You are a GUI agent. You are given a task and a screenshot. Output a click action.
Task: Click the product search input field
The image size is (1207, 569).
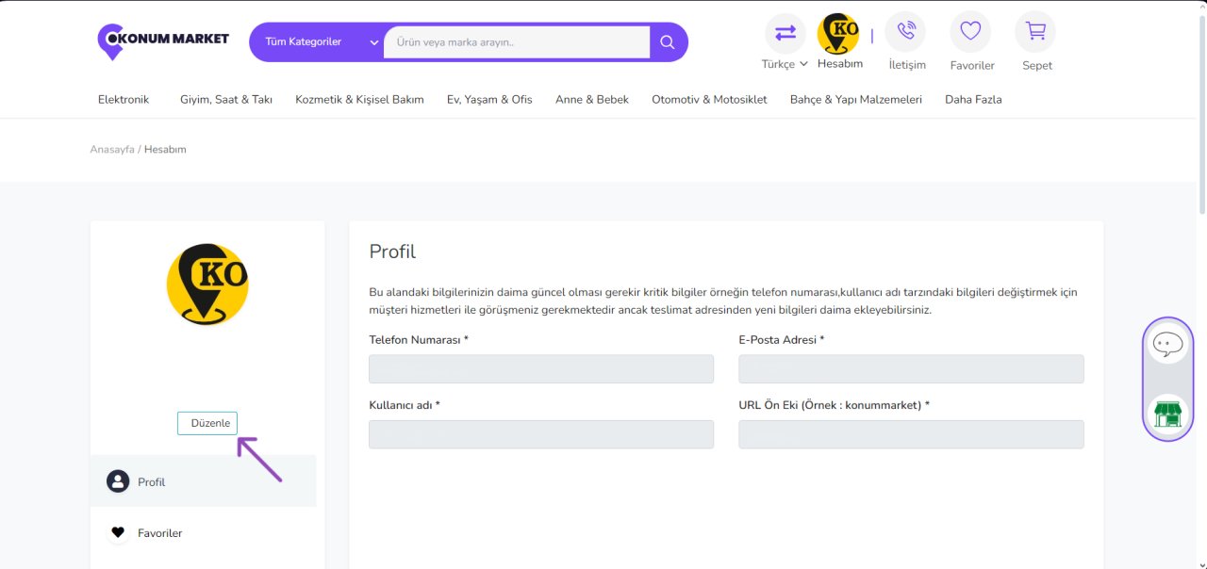click(517, 42)
